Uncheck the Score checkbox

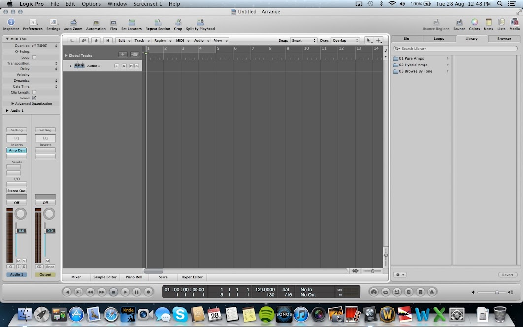[x=34, y=98]
